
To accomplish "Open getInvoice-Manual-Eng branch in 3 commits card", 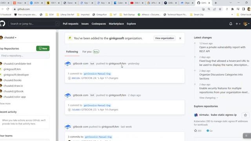I will (98, 137).
